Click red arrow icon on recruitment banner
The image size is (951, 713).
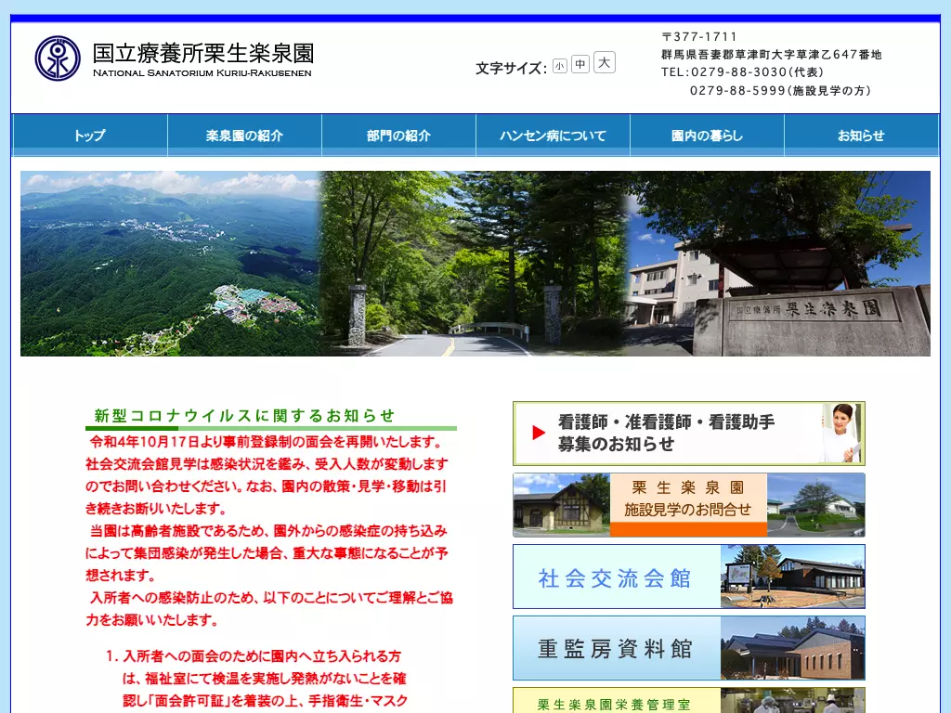(x=539, y=433)
